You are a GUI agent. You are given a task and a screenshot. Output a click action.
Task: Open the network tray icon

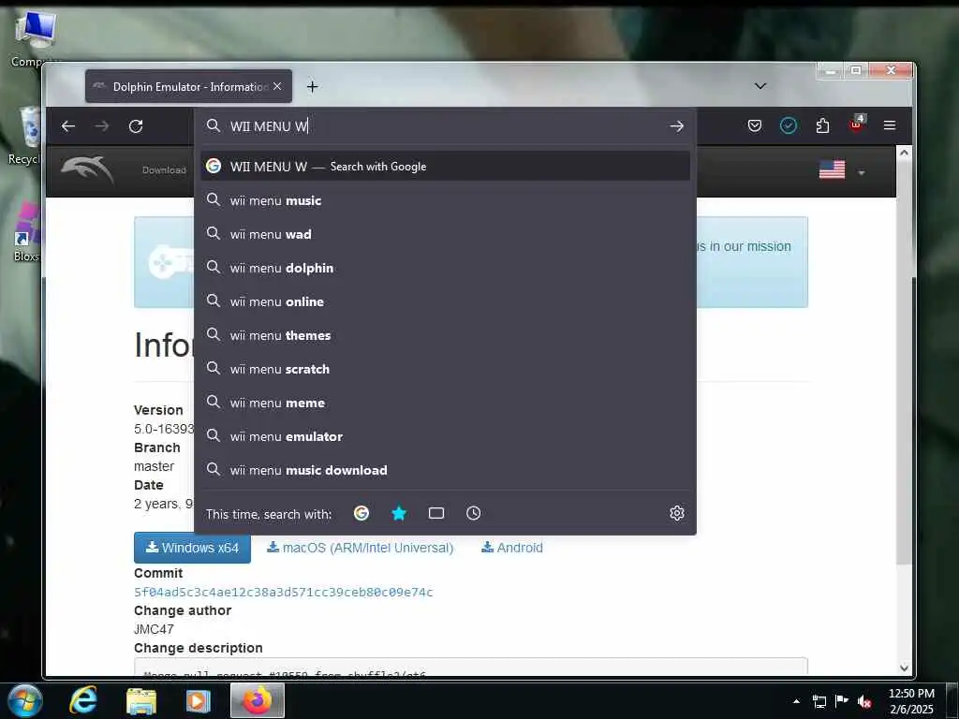[x=819, y=701]
